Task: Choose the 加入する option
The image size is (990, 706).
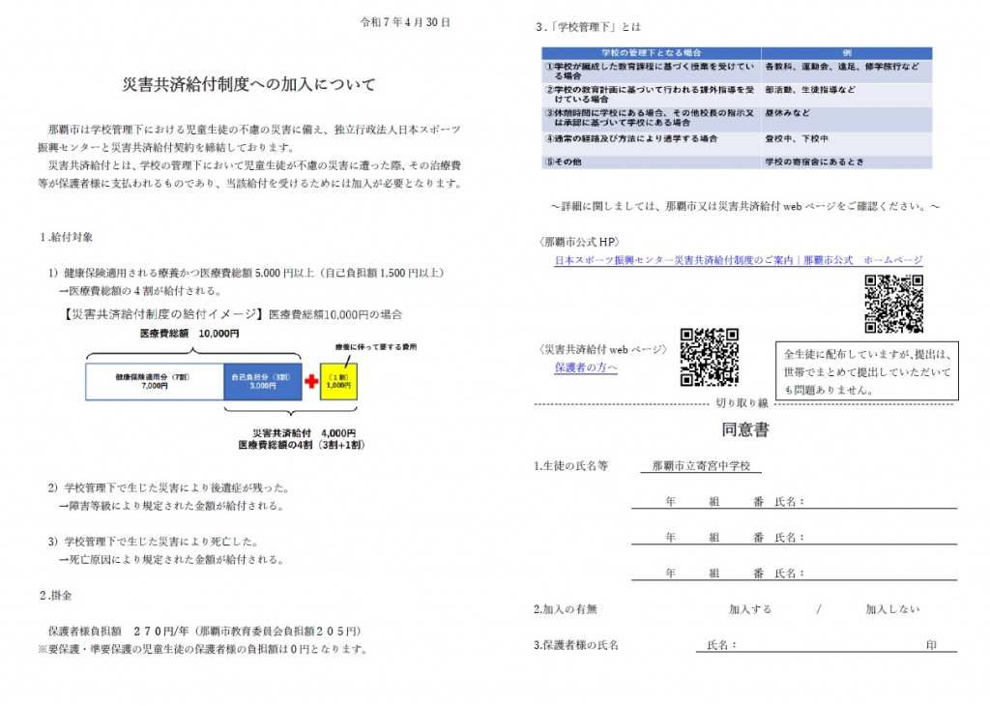Action: (x=750, y=609)
